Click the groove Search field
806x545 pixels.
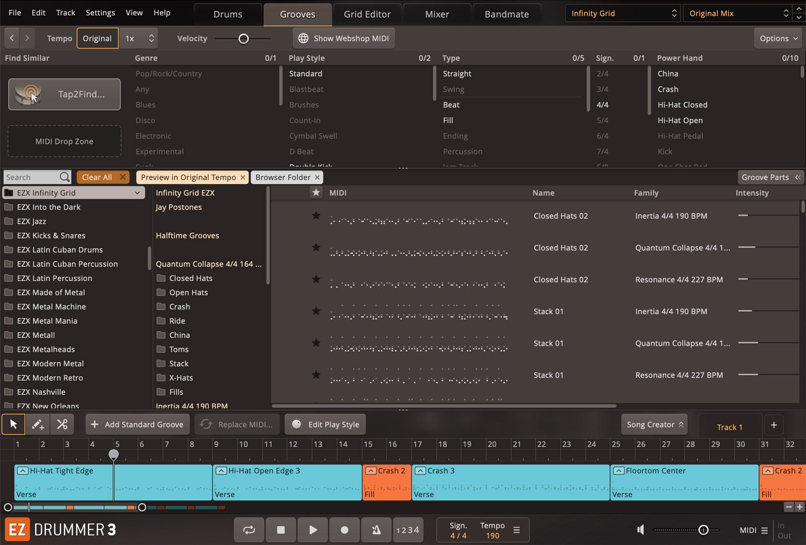[x=31, y=177]
